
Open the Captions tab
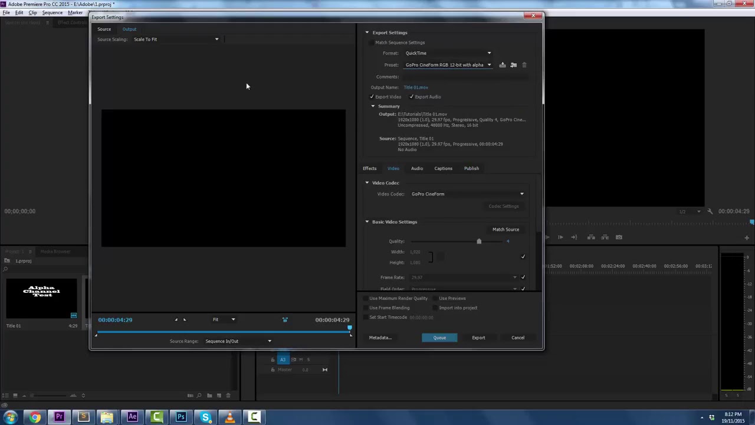444,169
